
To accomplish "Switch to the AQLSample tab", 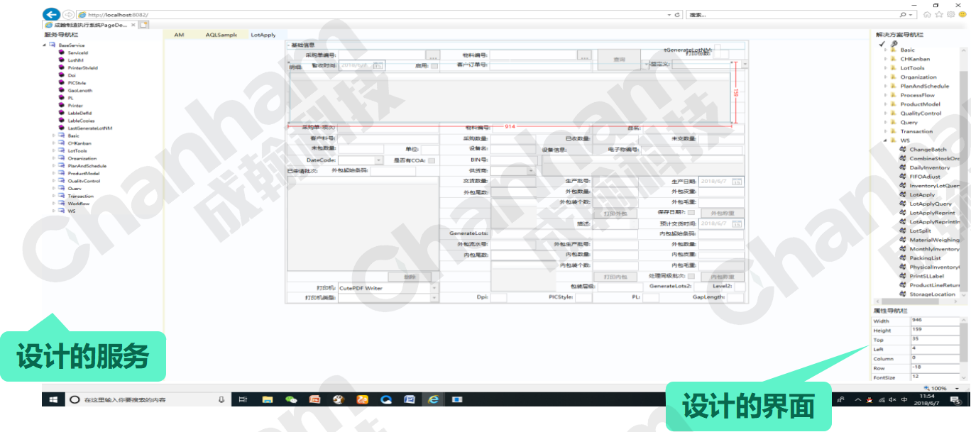I will tap(222, 34).
